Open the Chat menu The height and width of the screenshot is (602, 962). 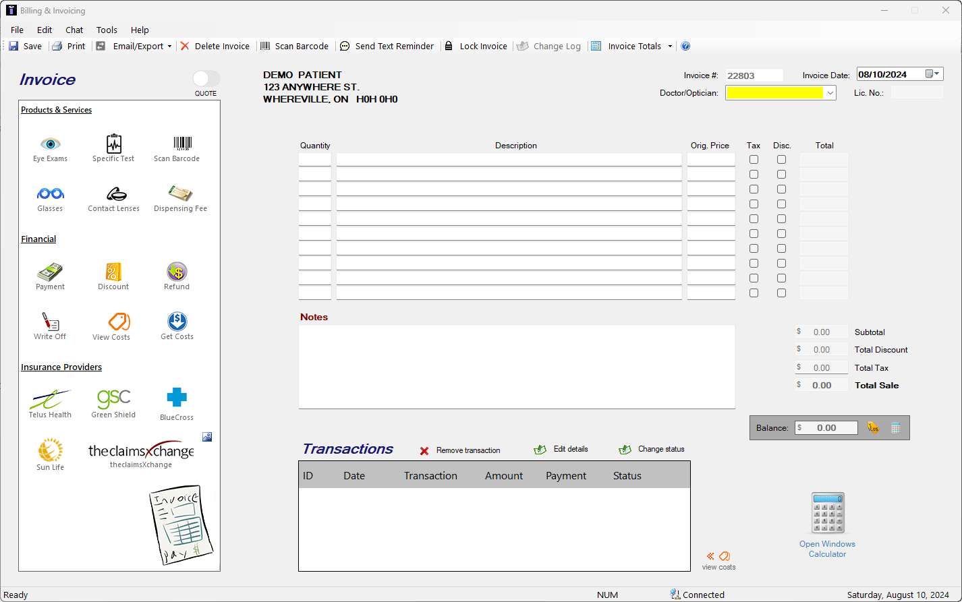[74, 30]
